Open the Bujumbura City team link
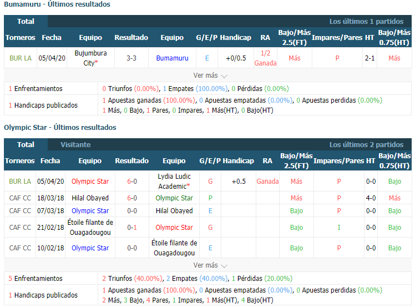 click(90, 58)
